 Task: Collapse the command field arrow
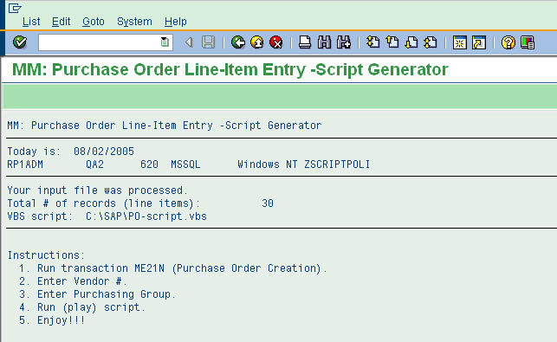coord(189,42)
